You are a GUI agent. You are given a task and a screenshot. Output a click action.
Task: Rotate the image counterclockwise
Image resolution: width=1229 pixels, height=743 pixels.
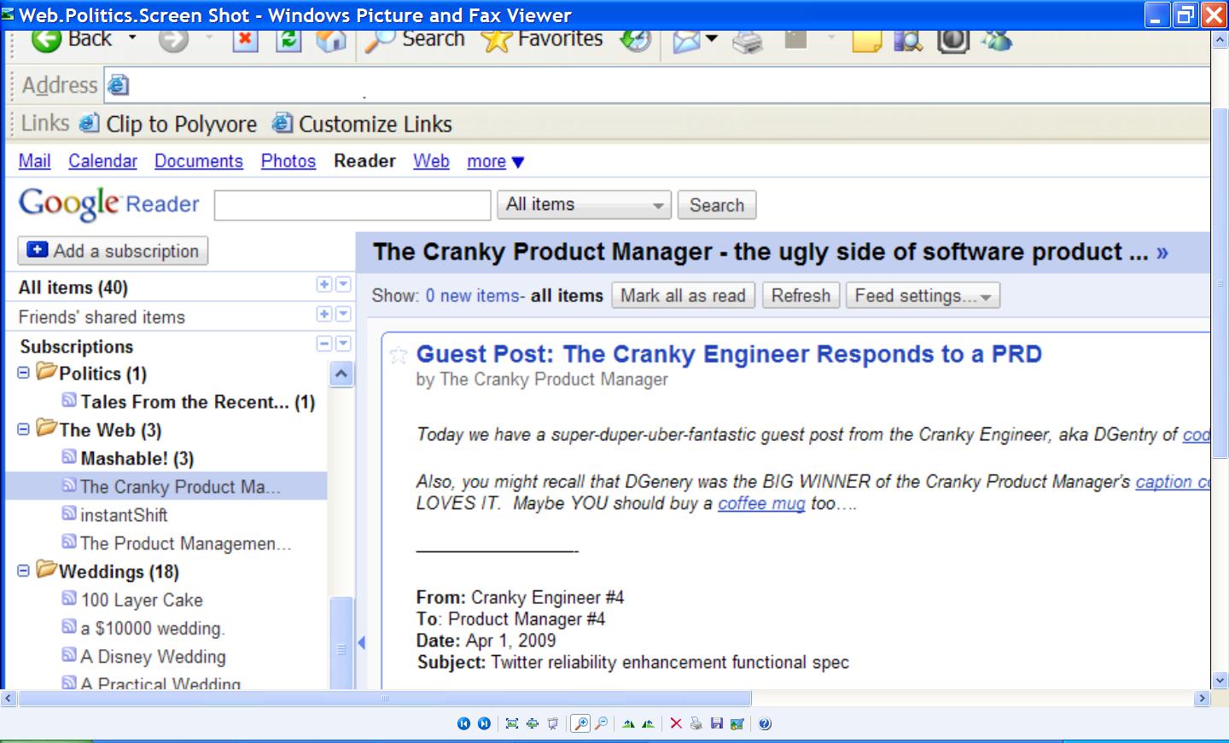[x=649, y=723]
